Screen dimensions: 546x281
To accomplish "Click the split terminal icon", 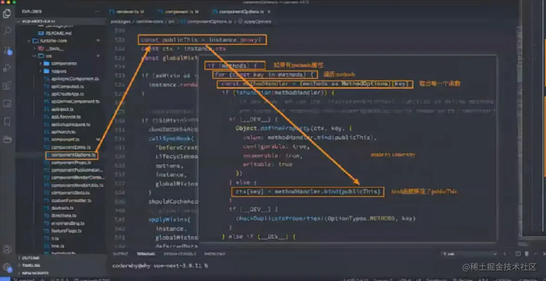I will click(518, 254).
